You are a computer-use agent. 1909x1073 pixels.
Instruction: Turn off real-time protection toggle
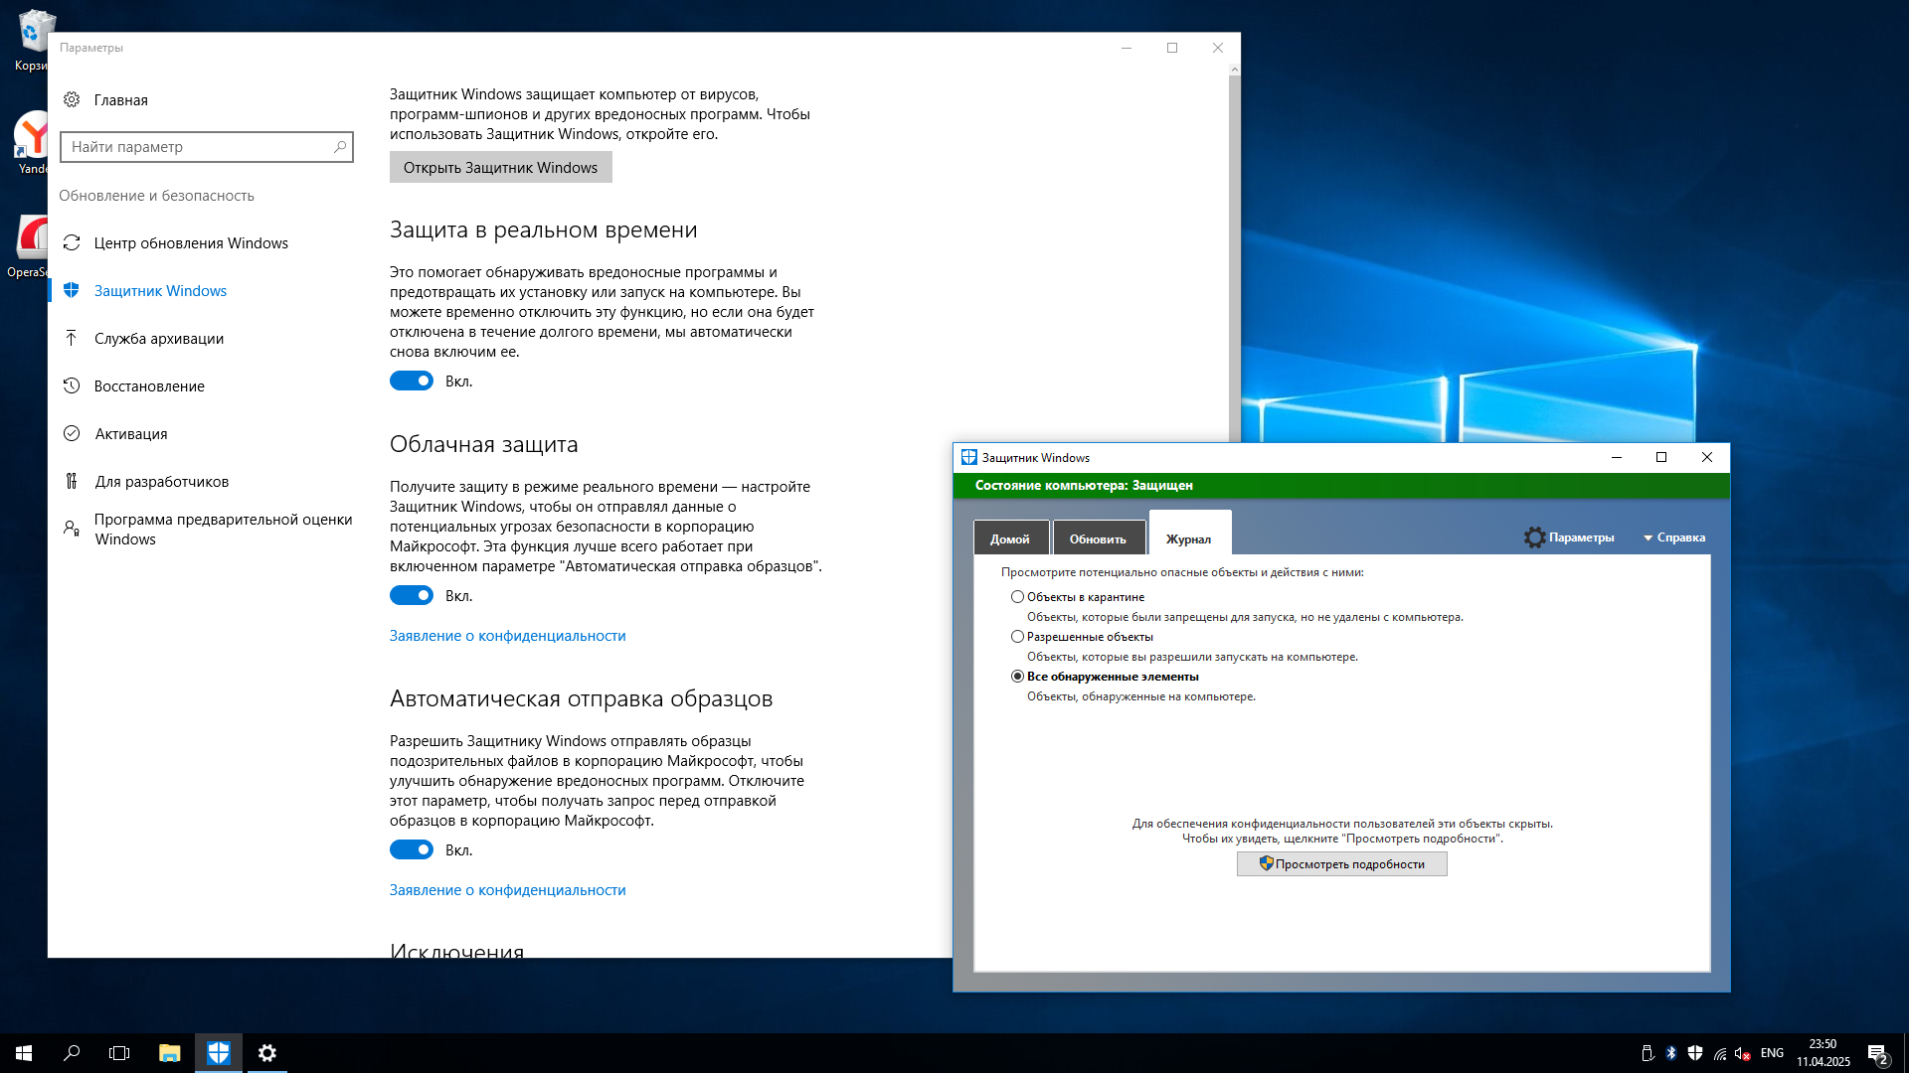[412, 382]
